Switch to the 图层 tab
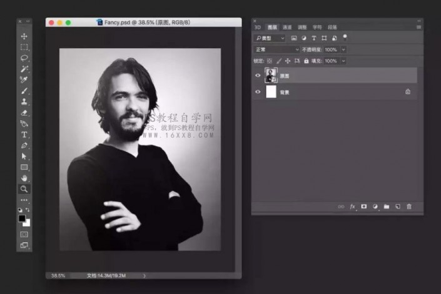 click(x=272, y=28)
